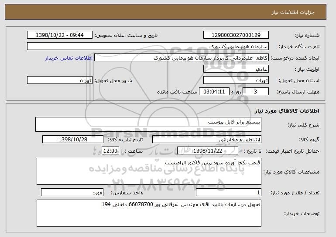Click the delivery province field 'تهران'

[236, 80]
